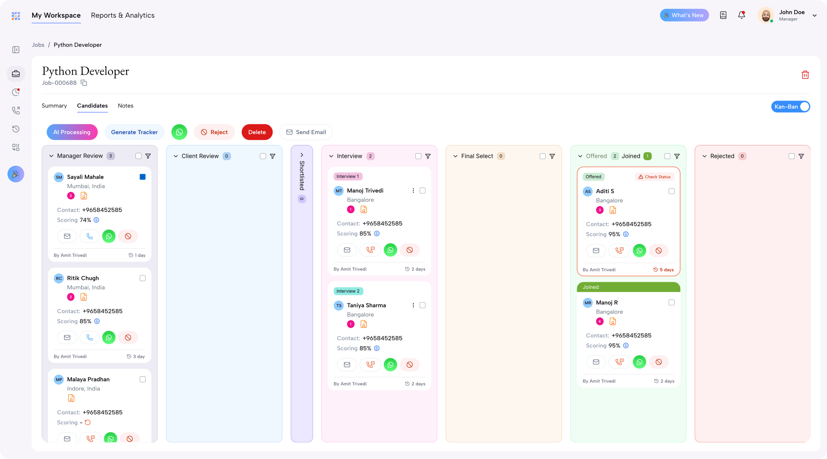Open the history sidebar icon
Viewport: 827px width, 459px height.
click(x=16, y=129)
